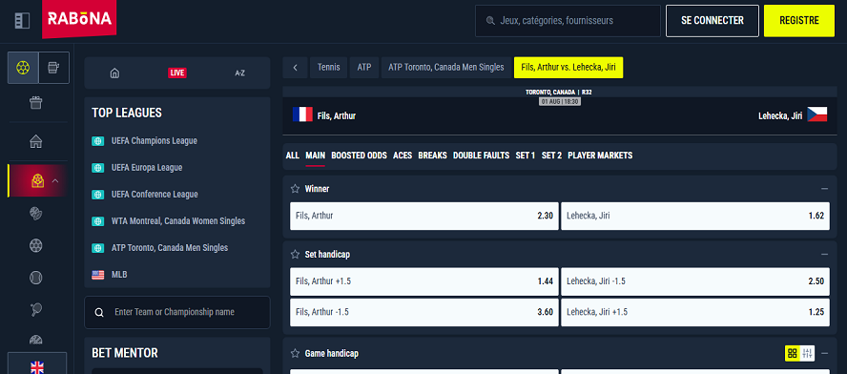847x374 pixels.
Task: Click the USA flag icon beside MLB
Action: 98,275
